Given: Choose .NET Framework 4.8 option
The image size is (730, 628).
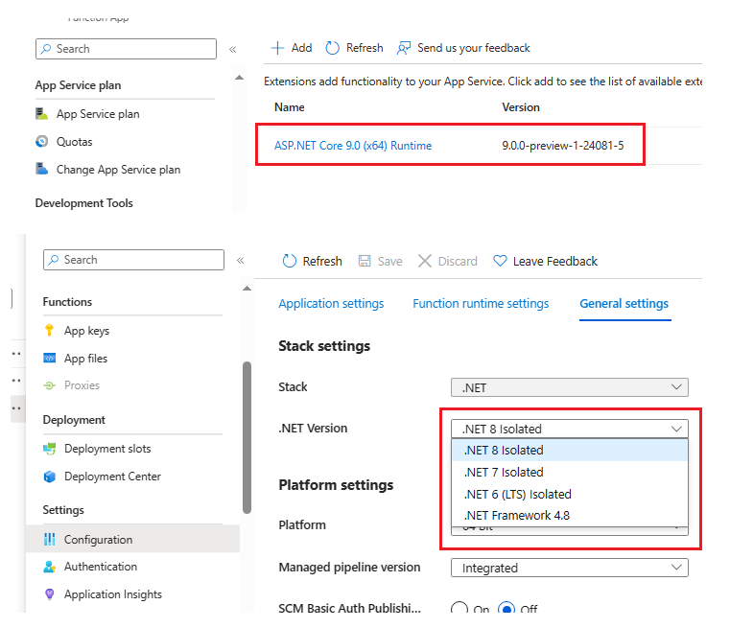Looking at the screenshot, I should [570, 515].
